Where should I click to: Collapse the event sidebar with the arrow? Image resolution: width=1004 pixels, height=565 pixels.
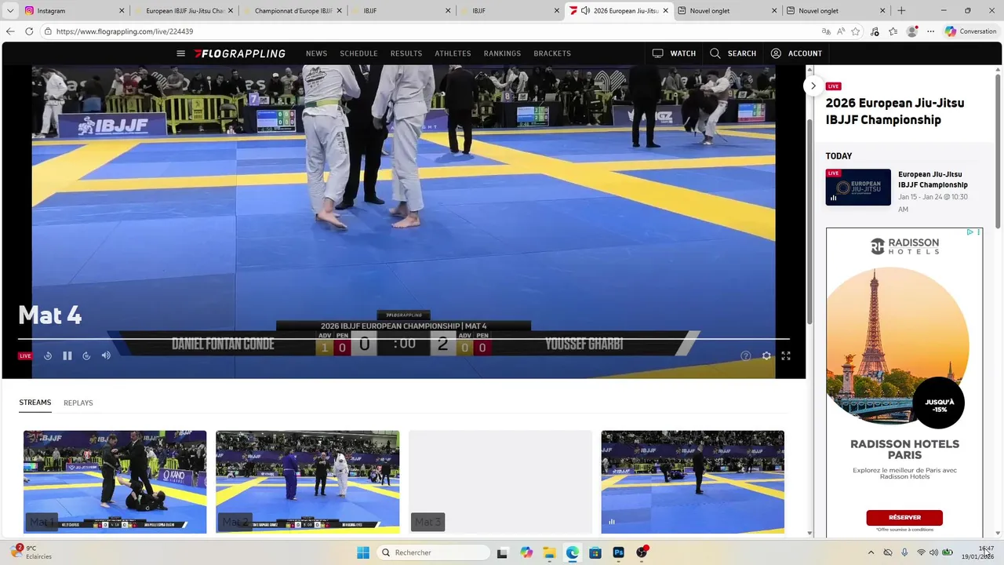pos(813,86)
